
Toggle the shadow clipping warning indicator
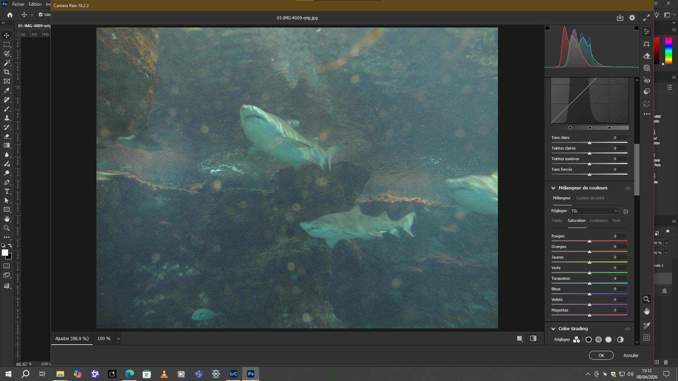[x=548, y=28]
